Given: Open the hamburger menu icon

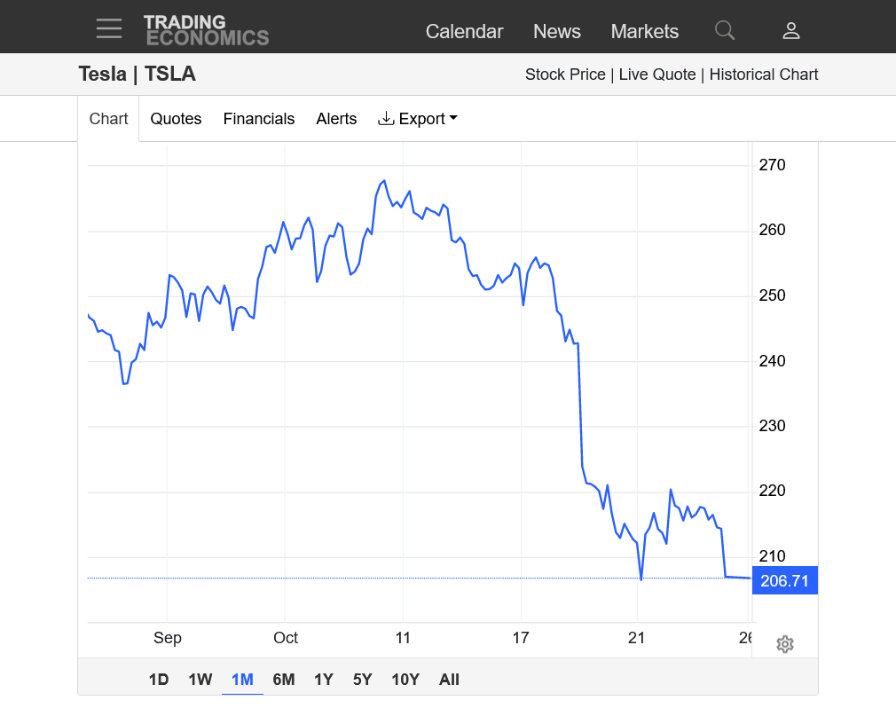Looking at the screenshot, I should 109,28.
